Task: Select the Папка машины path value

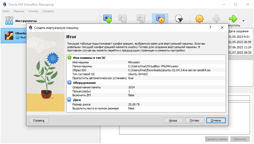Action: (x=153, y=66)
